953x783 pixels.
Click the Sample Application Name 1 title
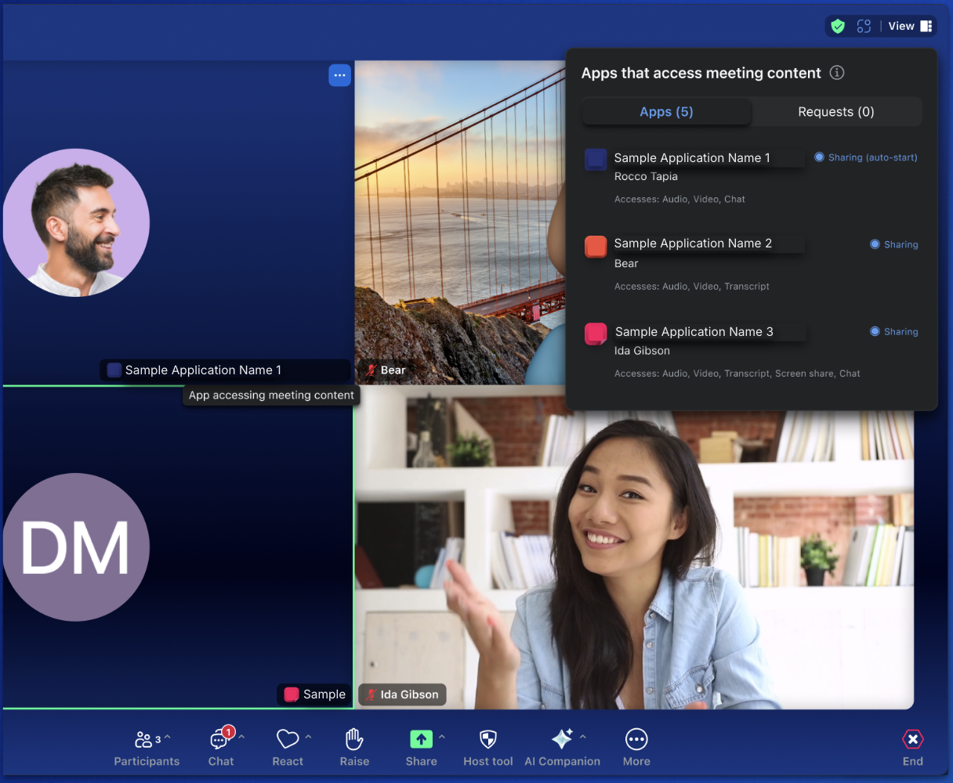(692, 158)
